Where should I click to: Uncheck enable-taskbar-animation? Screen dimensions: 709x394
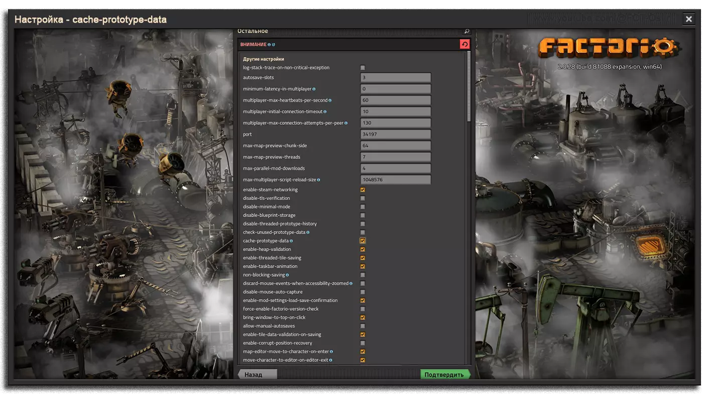[x=363, y=267]
